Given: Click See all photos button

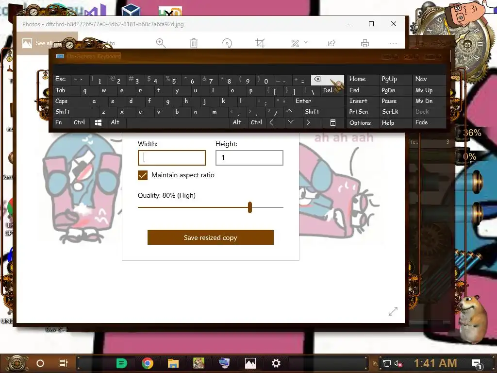Looking at the screenshot, I should (47, 43).
